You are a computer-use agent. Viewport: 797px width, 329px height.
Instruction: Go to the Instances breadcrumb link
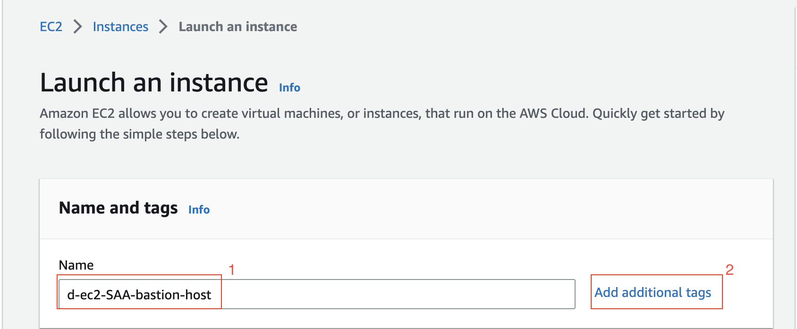coord(120,27)
